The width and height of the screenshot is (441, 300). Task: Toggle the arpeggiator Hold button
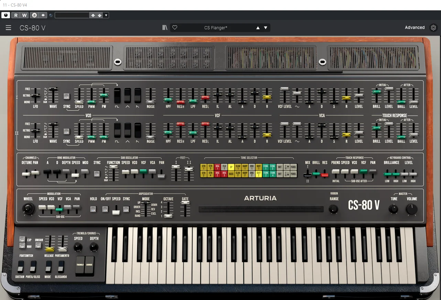(93, 209)
